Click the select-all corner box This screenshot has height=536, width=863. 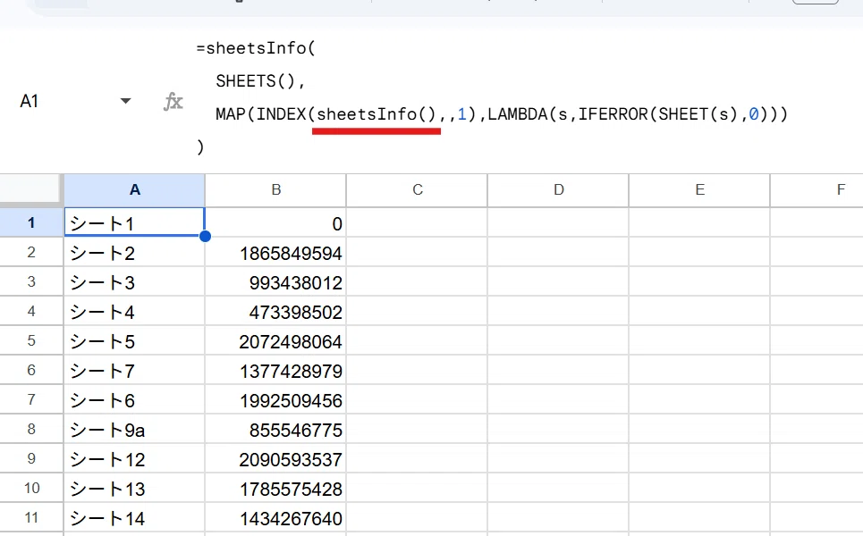pos(30,190)
